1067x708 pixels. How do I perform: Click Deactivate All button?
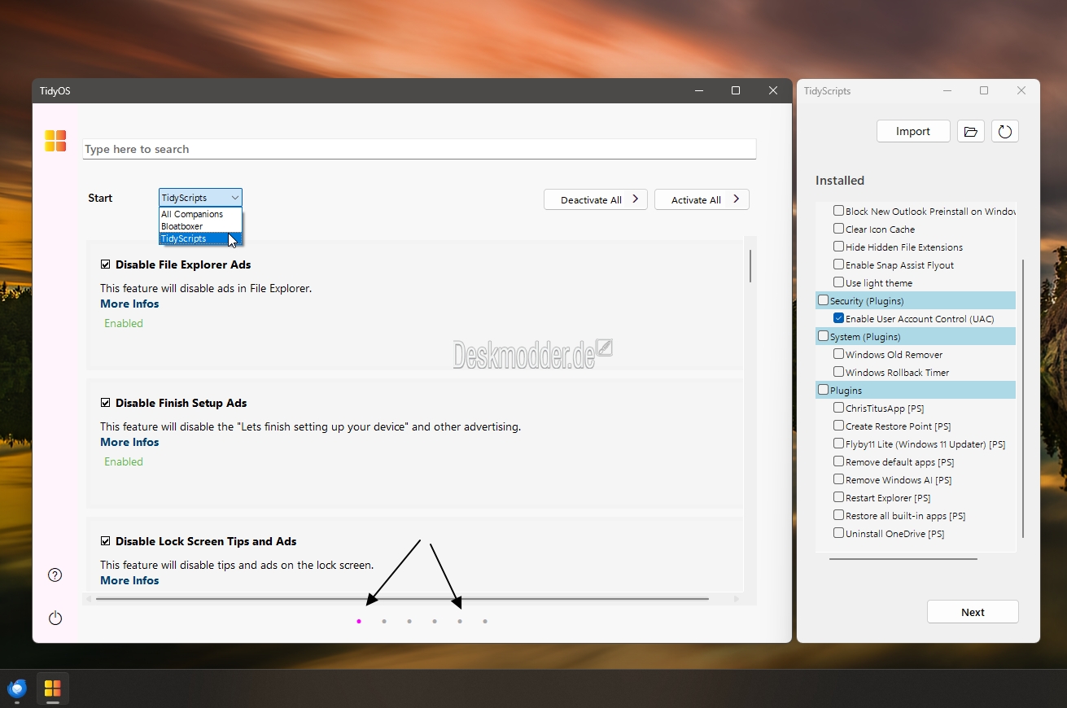[x=596, y=199]
